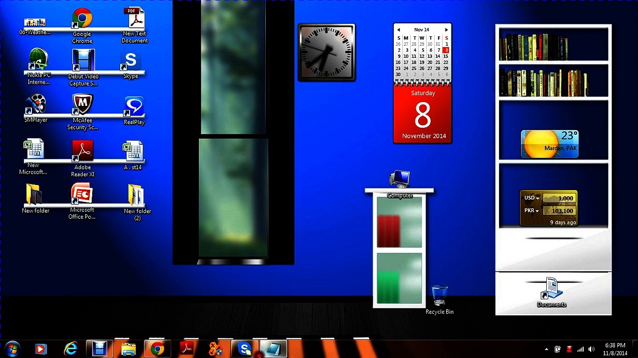The image size is (638, 358).
Task: Go to the next month in the calendar gadget
Action: [446, 30]
